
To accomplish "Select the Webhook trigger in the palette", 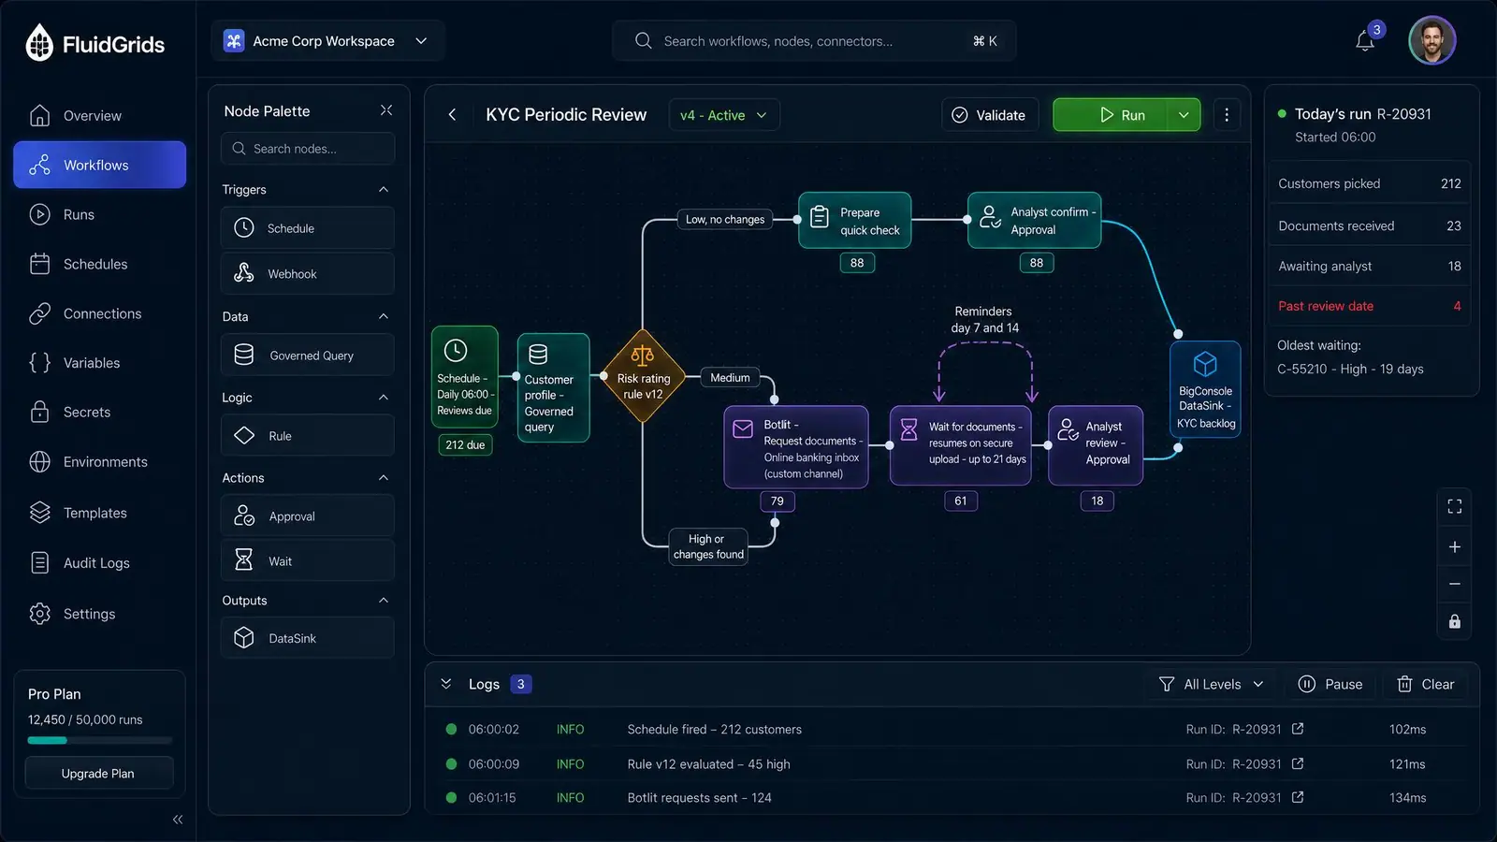I will 308,273.
